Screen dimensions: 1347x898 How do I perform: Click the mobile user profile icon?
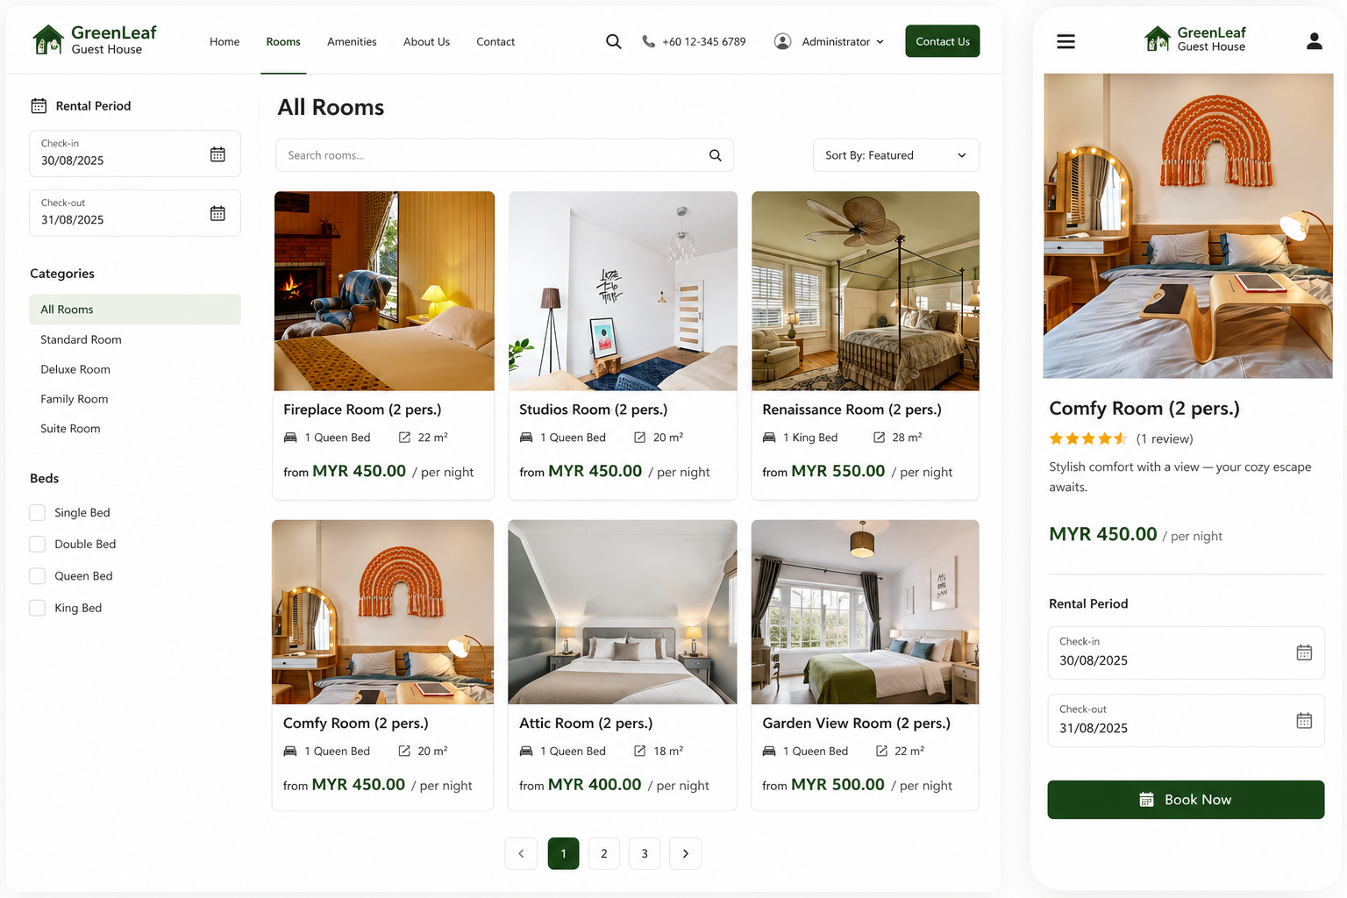[1314, 41]
